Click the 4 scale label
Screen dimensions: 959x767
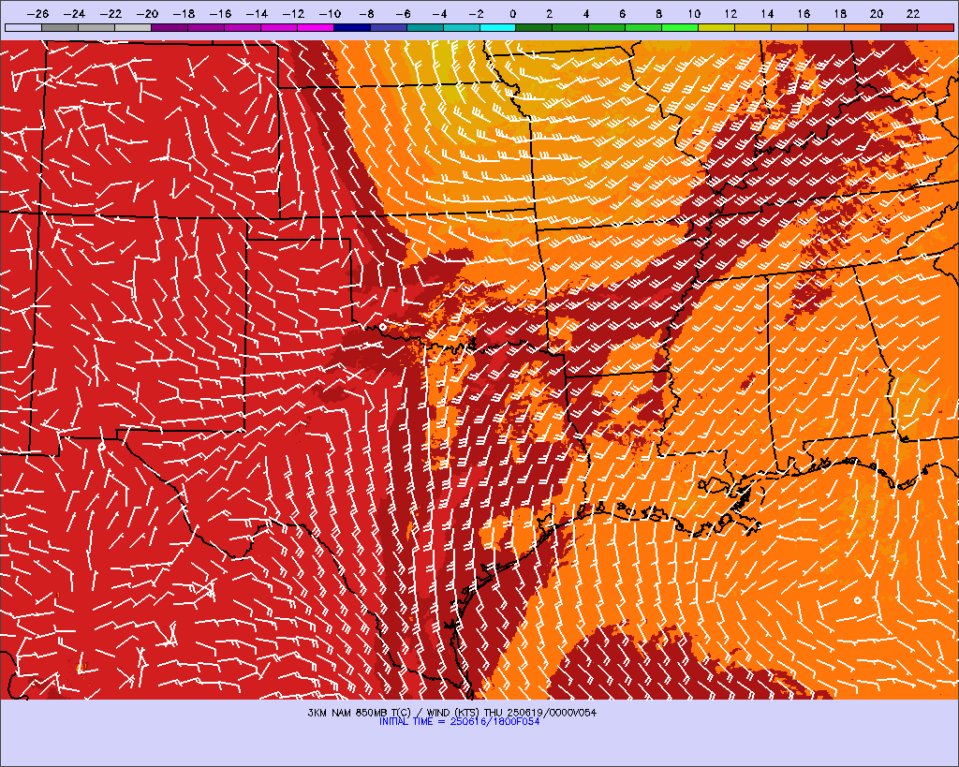point(586,13)
